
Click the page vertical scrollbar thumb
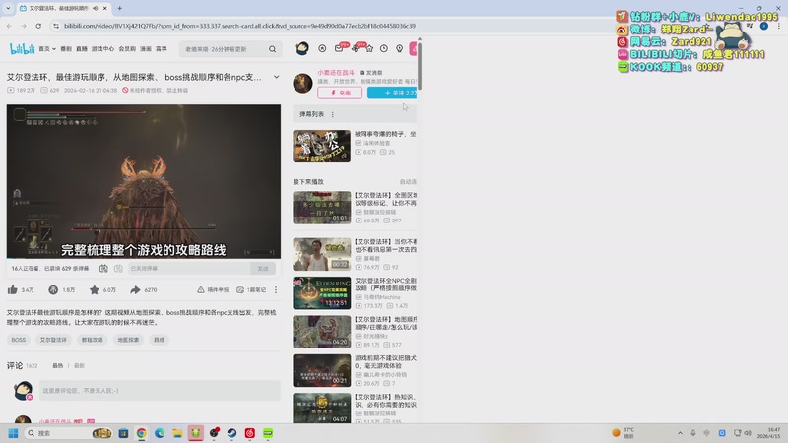pyautogui.click(x=420, y=66)
